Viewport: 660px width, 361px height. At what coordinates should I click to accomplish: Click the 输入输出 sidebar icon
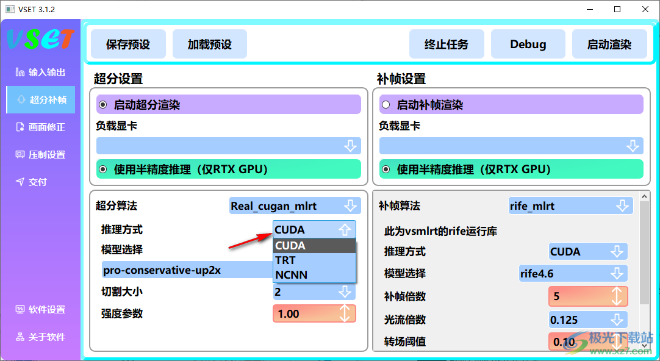pyautogui.click(x=20, y=73)
